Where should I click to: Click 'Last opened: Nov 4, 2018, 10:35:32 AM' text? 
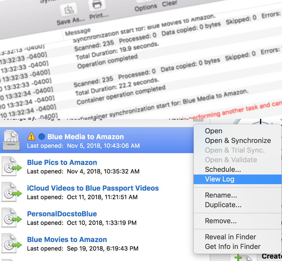click(83, 171)
